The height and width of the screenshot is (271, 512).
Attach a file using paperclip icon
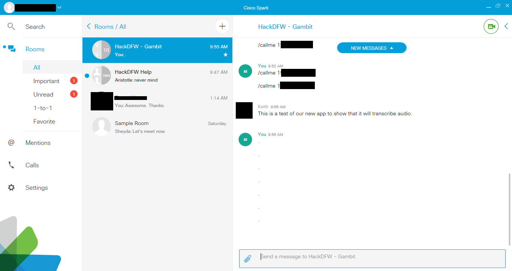tap(247, 259)
